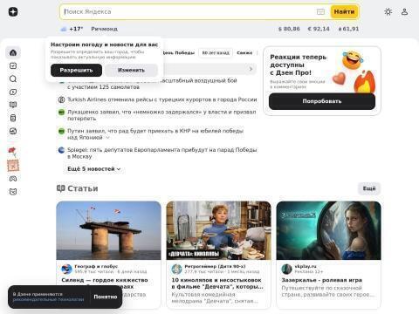Open the cat face icon in sidebar

coord(13,192)
